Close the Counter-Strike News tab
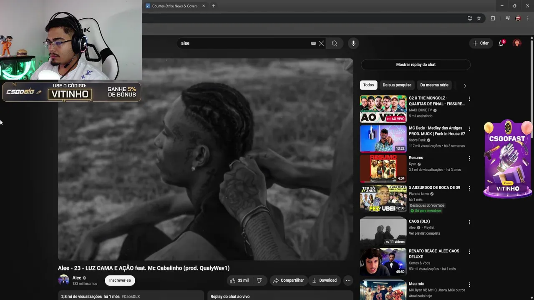The height and width of the screenshot is (300, 534). [x=203, y=6]
